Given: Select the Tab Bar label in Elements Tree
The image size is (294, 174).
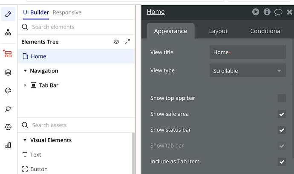Looking at the screenshot, I should [x=49, y=85].
